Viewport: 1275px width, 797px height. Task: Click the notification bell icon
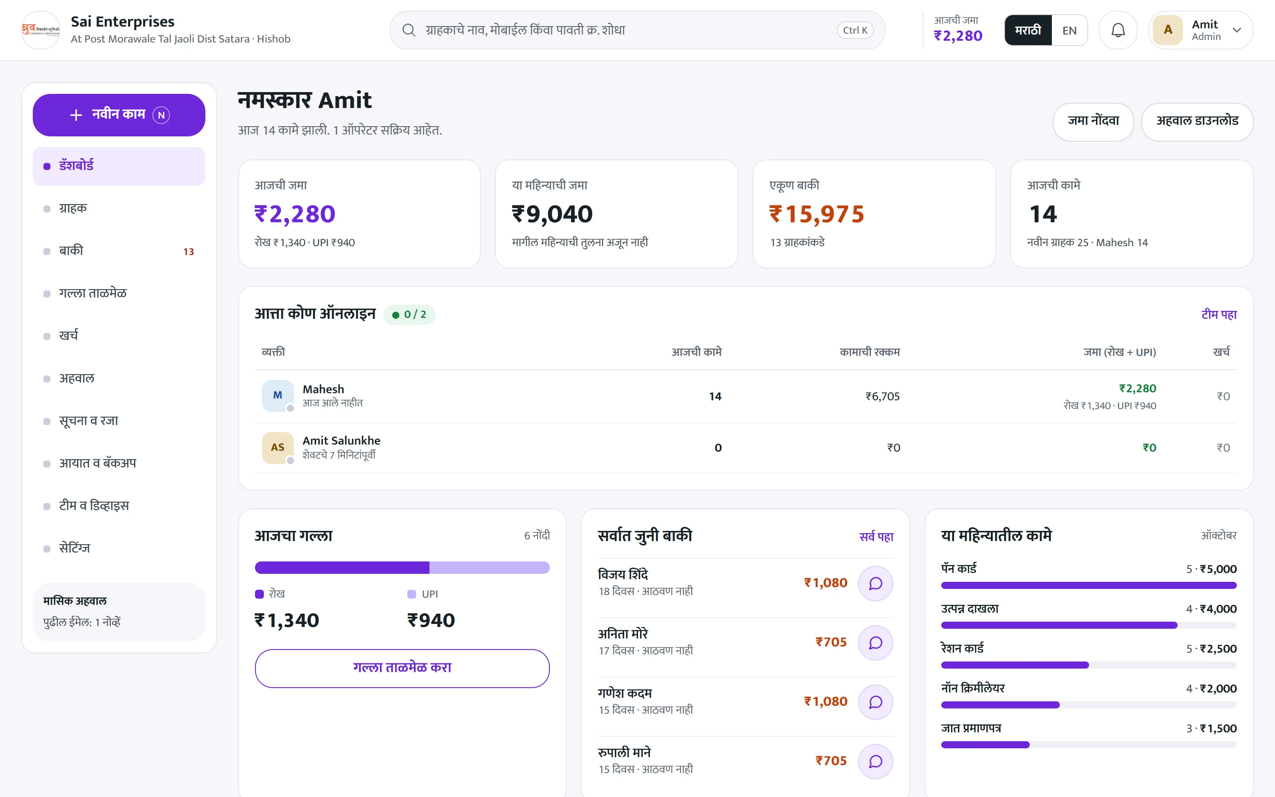pyautogui.click(x=1117, y=31)
